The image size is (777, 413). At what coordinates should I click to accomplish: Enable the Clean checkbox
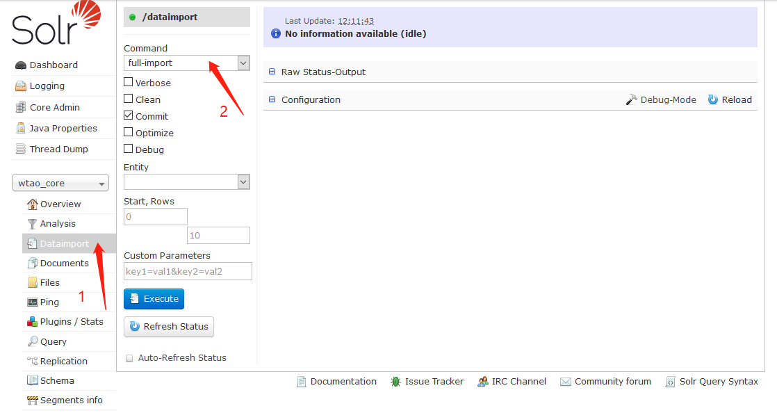(x=129, y=99)
